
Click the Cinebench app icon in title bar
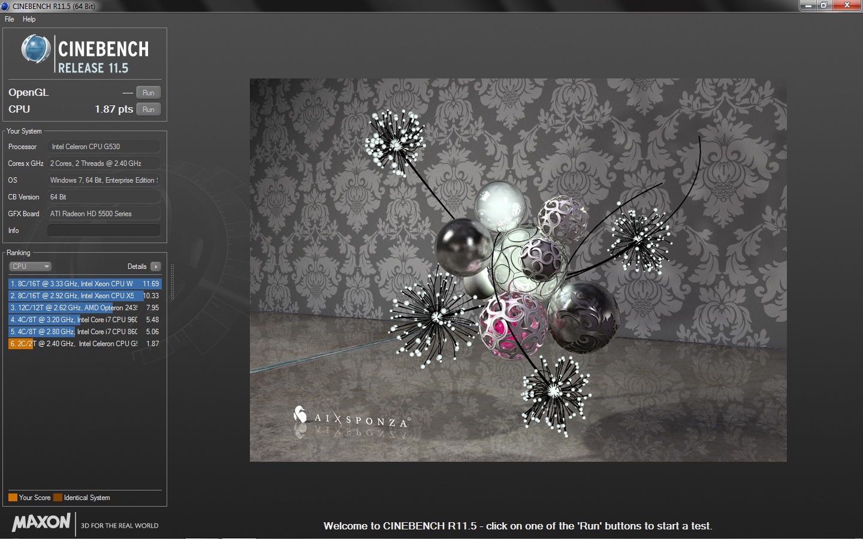(x=5, y=6)
